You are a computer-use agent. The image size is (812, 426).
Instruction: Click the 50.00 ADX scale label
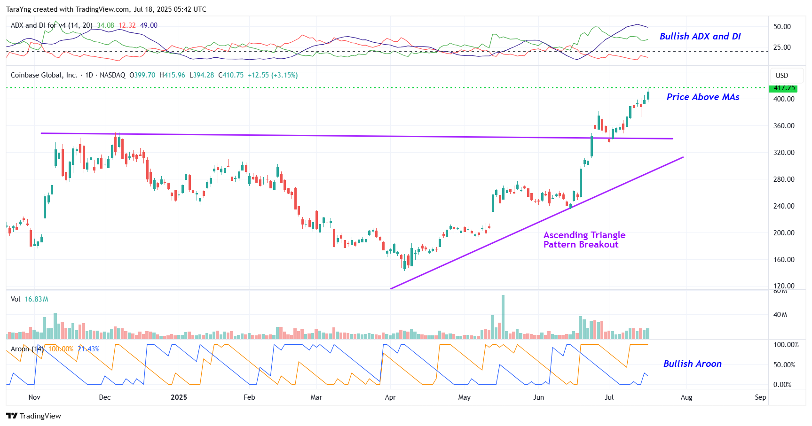(x=782, y=27)
